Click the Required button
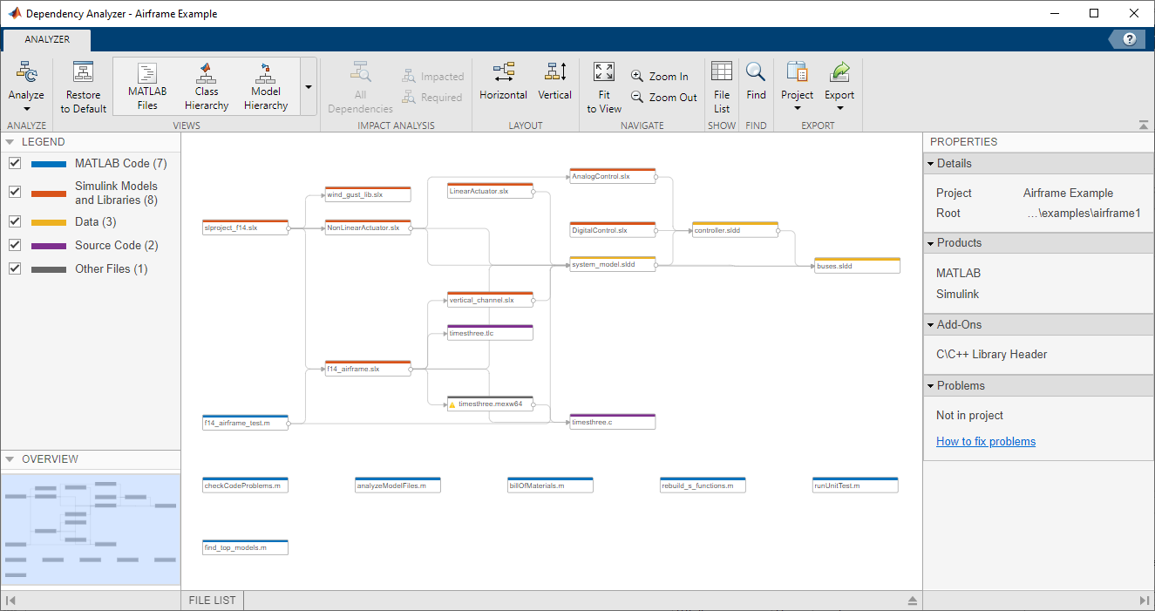Screen dimensions: 1155x611 (x=433, y=98)
